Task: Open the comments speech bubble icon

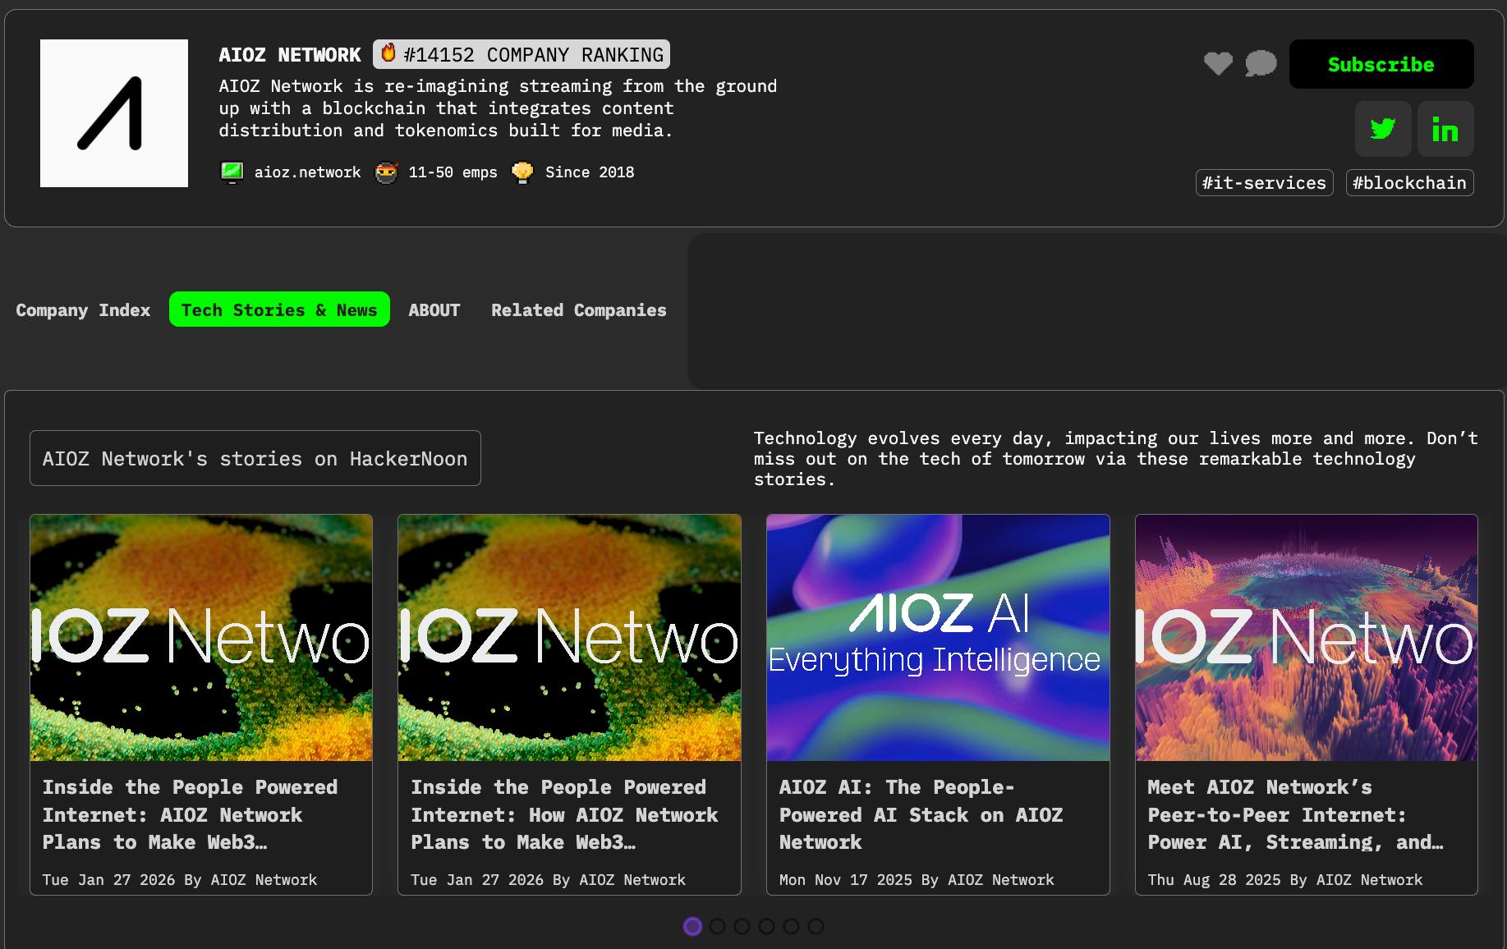Action: coord(1261,63)
